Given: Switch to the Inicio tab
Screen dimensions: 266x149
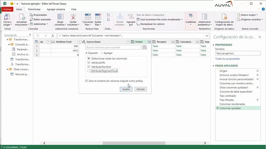Looking at the screenshot, I should coord(19,9).
